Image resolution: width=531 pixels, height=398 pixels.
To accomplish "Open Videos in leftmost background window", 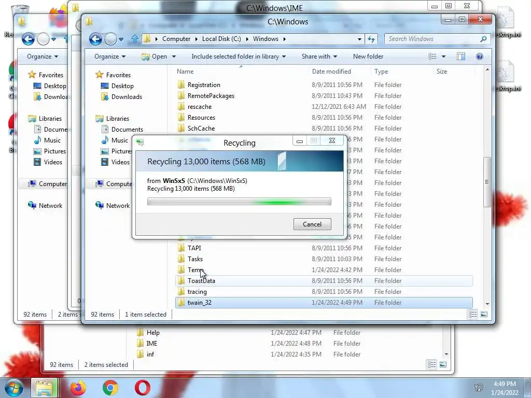I will point(53,162).
